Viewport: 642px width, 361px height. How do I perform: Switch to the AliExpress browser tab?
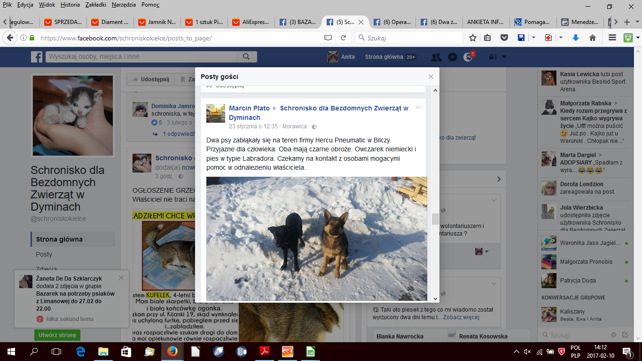tap(251, 22)
